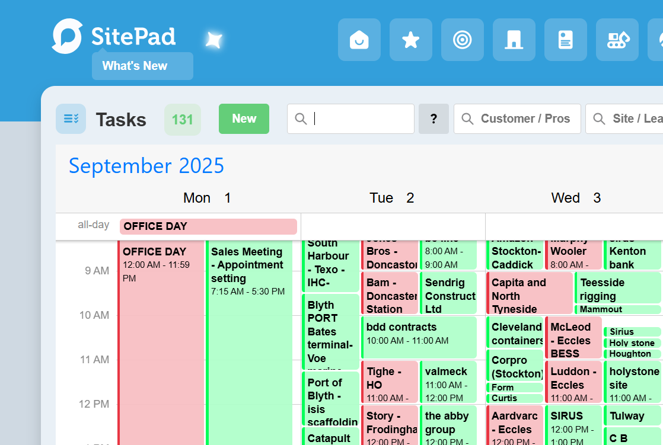The image size is (663, 445).
Task: Open the Holy stone event
Action: 633,342
